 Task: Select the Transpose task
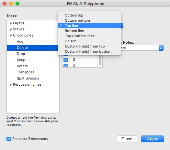(33, 72)
